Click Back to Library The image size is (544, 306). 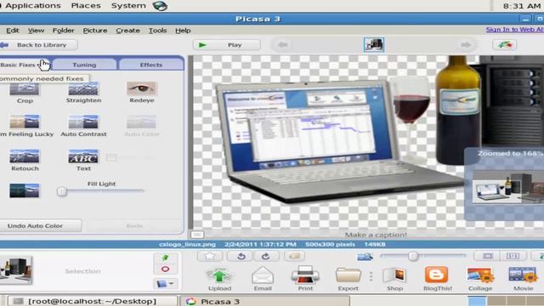tap(38, 45)
